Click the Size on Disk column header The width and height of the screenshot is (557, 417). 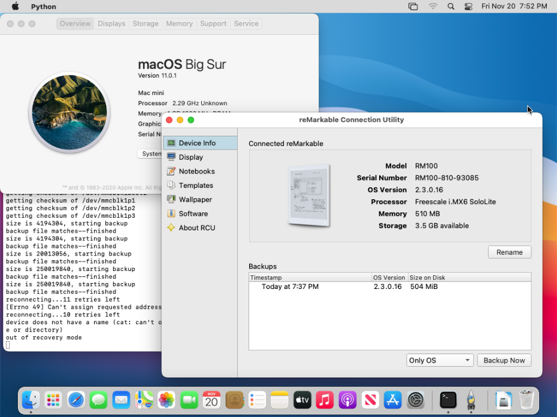click(470, 278)
